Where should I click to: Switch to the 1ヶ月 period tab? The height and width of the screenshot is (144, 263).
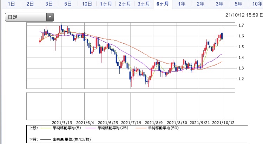pos(106,4)
